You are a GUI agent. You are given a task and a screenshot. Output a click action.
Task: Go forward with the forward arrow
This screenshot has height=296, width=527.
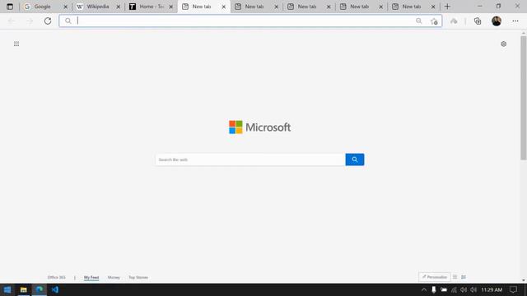click(30, 21)
